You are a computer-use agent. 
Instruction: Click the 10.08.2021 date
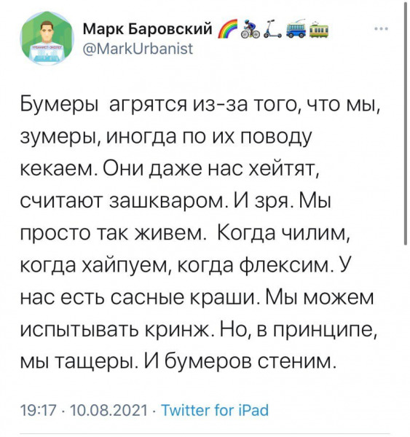point(109,410)
